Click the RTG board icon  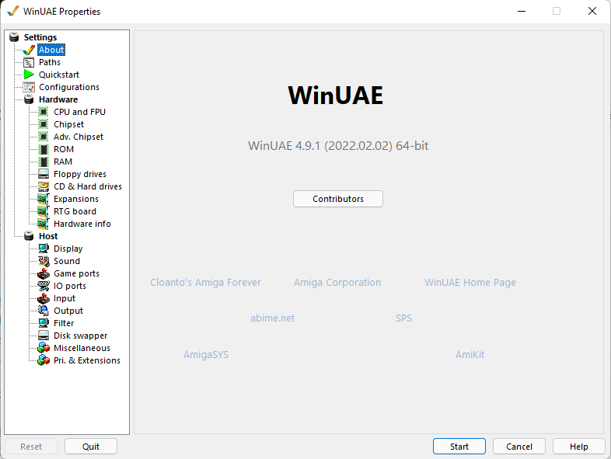pyautogui.click(x=44, y=211)
